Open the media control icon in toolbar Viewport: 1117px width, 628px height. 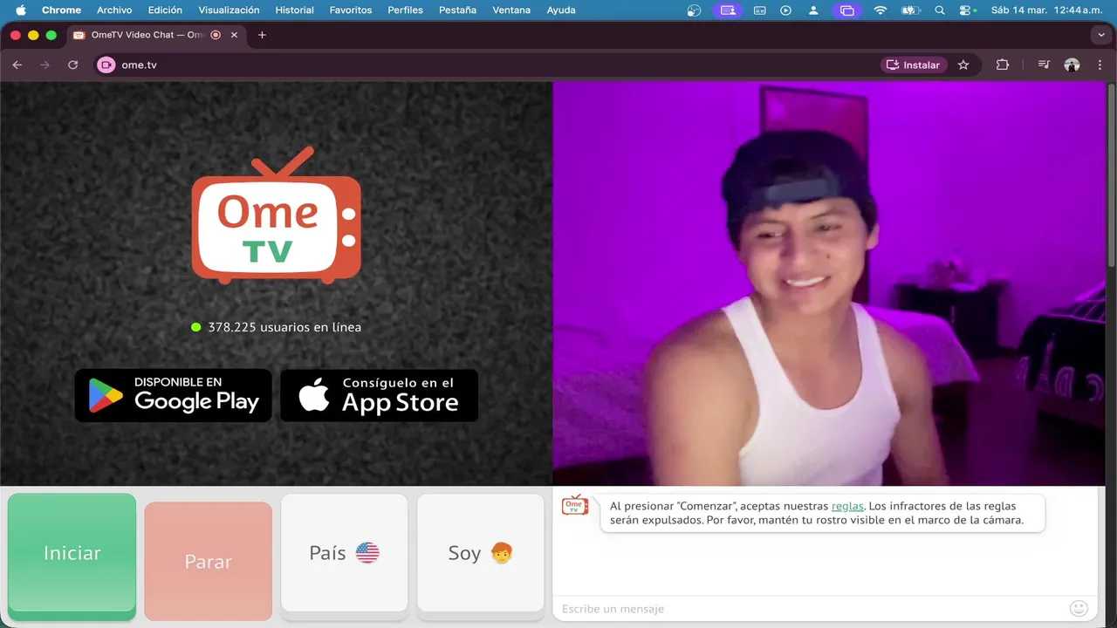1044,65
